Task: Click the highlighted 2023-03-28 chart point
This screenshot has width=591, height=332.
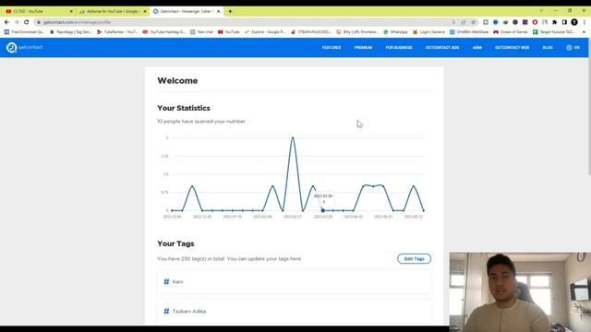Action: pos(323,210)
